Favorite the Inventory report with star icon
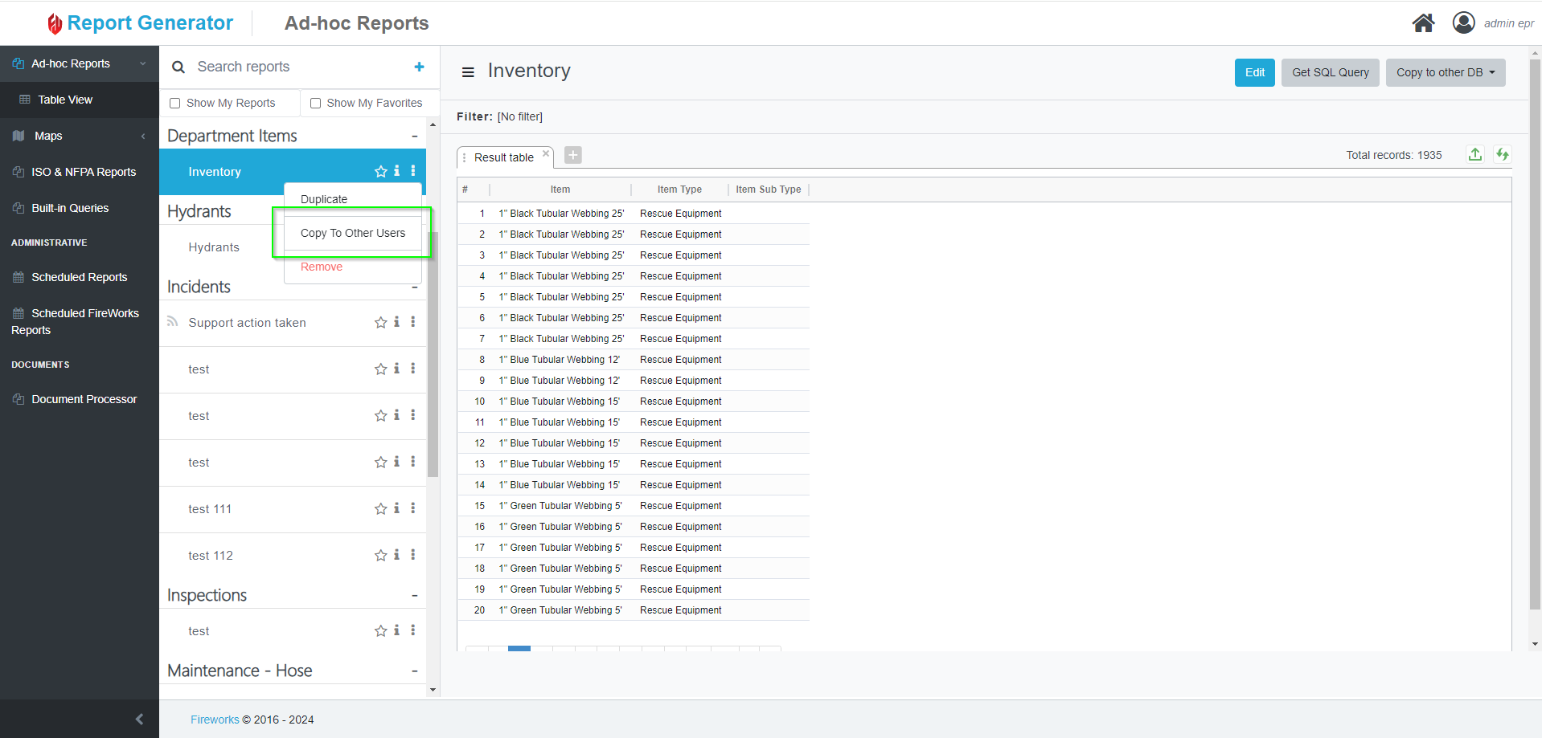This screenshot has width=1542, height=738. point(380,171)
